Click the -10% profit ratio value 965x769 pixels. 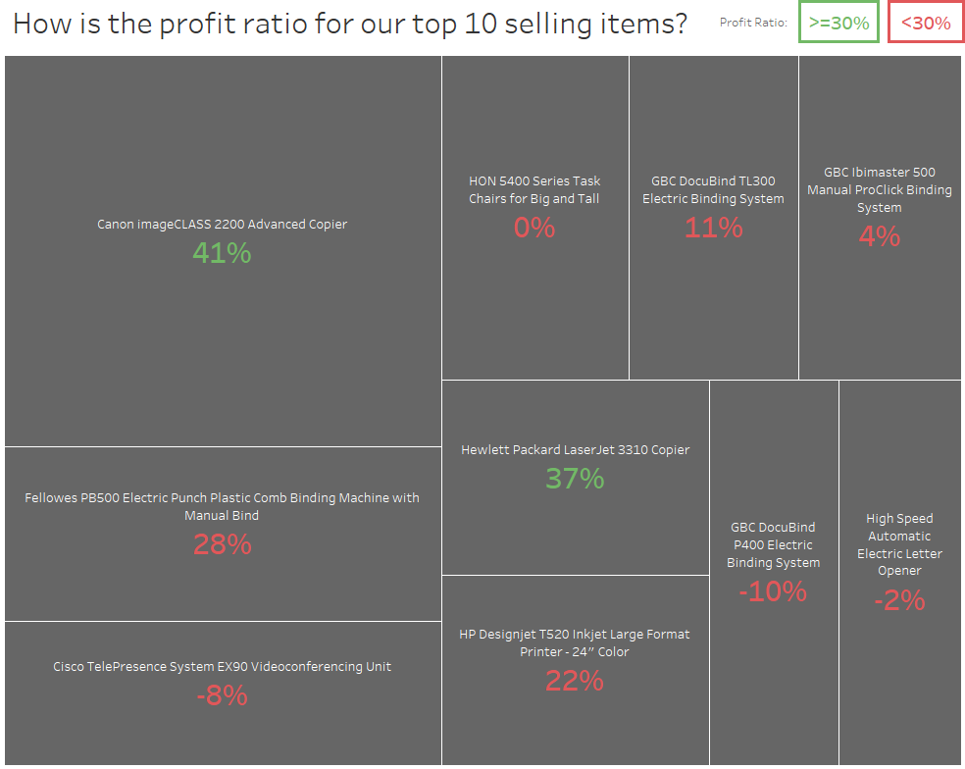pyautogui.click(x=773, y=591)
